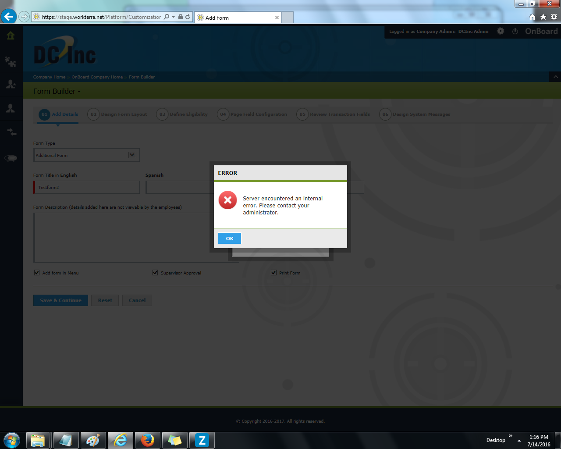Switch to Define Eligibility step tab

pos(182,114)
